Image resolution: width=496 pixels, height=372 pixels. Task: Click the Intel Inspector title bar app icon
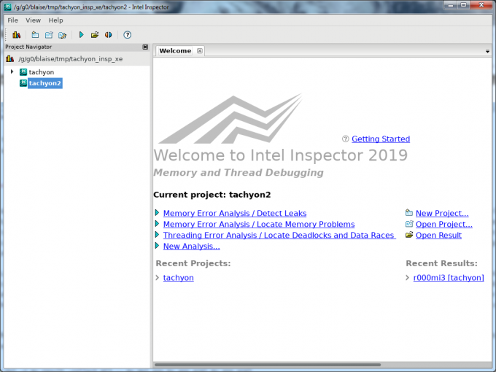7,7
